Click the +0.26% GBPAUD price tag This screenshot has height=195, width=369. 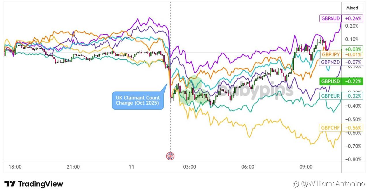point(352,19)
